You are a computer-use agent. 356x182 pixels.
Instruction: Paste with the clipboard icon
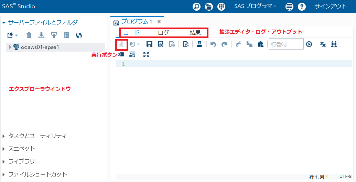(x=261, y=44)
